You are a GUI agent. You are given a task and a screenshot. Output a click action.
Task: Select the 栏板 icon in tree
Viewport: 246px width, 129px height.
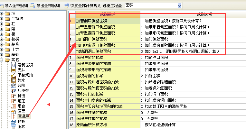[14, 122]
